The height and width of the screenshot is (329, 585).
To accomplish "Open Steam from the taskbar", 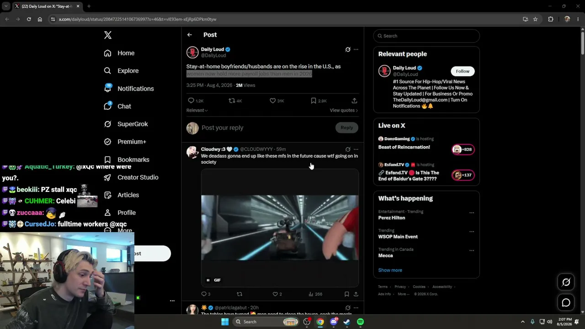I will click(347, 322).
